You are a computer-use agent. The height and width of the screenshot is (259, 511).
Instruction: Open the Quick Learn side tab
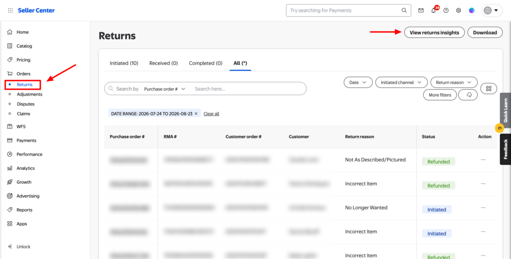click(x=506, y=110)
